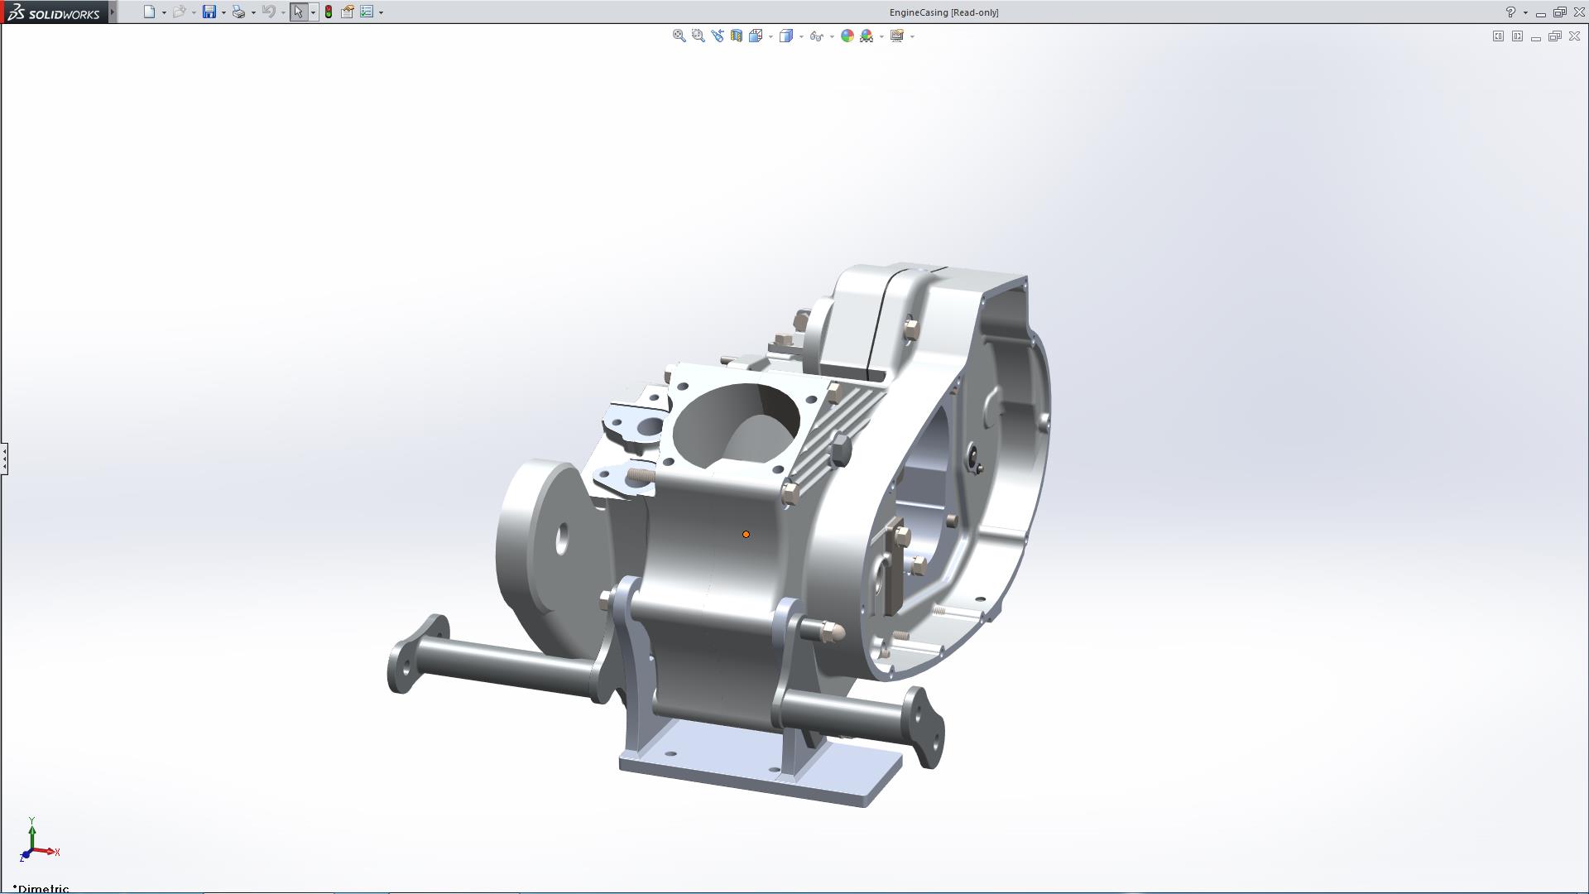Restore the Previous View
The width and height of the screenshot is (1589, 894).
pyautogui.click(x=717, y=36)
